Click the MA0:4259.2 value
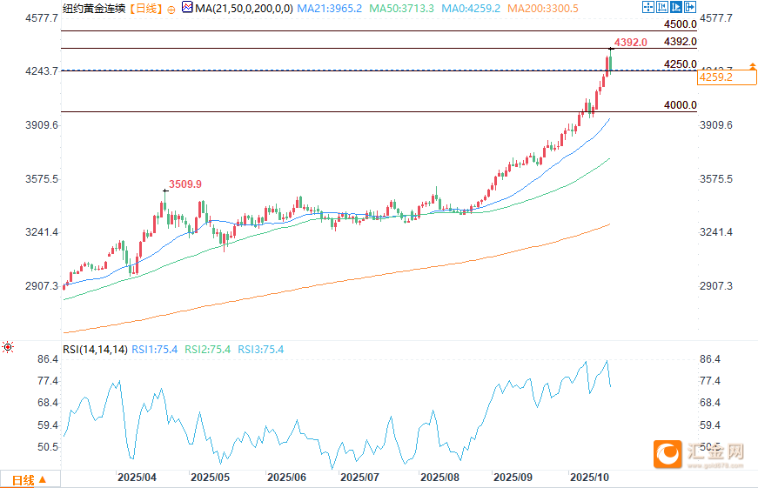 pyautogui.click(x=471, y=8)
